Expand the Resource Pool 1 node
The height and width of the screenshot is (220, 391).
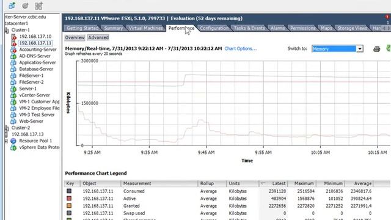point(6,141)
